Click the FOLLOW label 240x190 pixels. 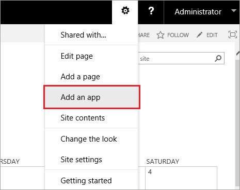coord(178,35)
